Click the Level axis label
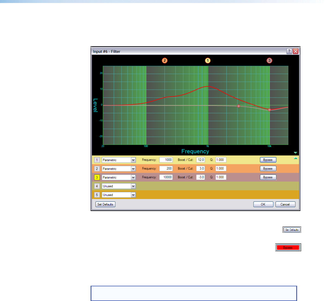333x301 pixels. [x=95, y=105]
